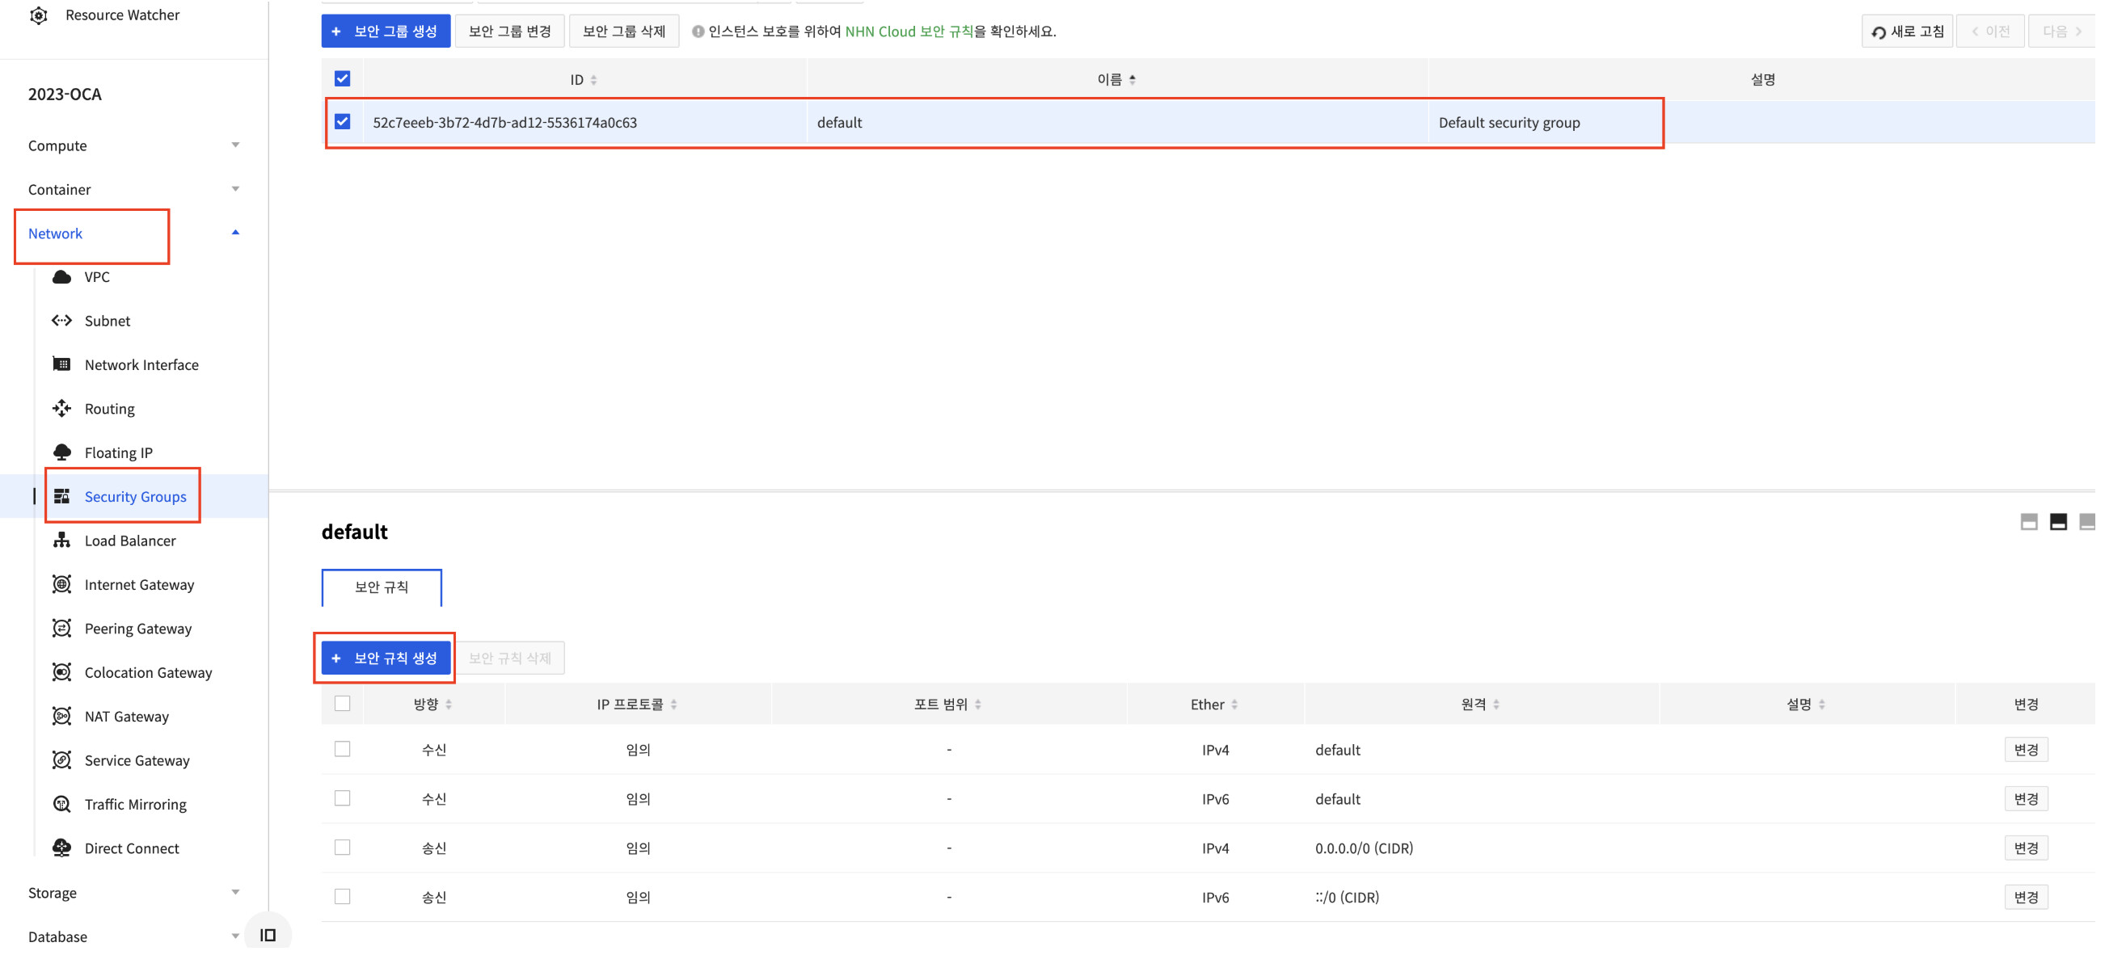The image size is (2105, 955).
Task: Select full-height panel layout icon
Action: (2086, 523)
